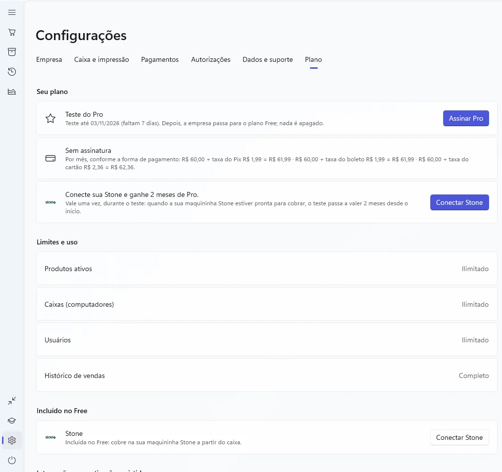This screenshot has height=472, width=502.
Task: Open the reports chart icon in sidebar
Action: 12,92
